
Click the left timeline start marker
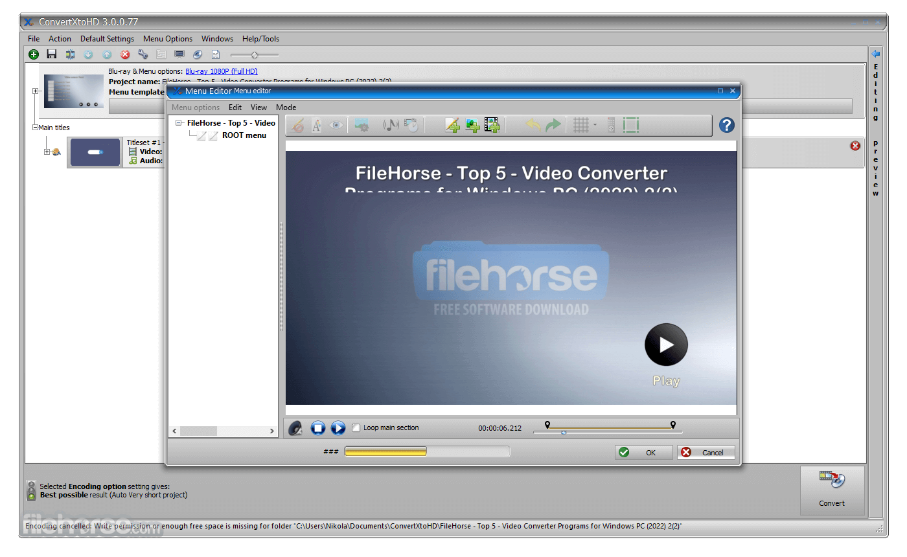[548, 425]
